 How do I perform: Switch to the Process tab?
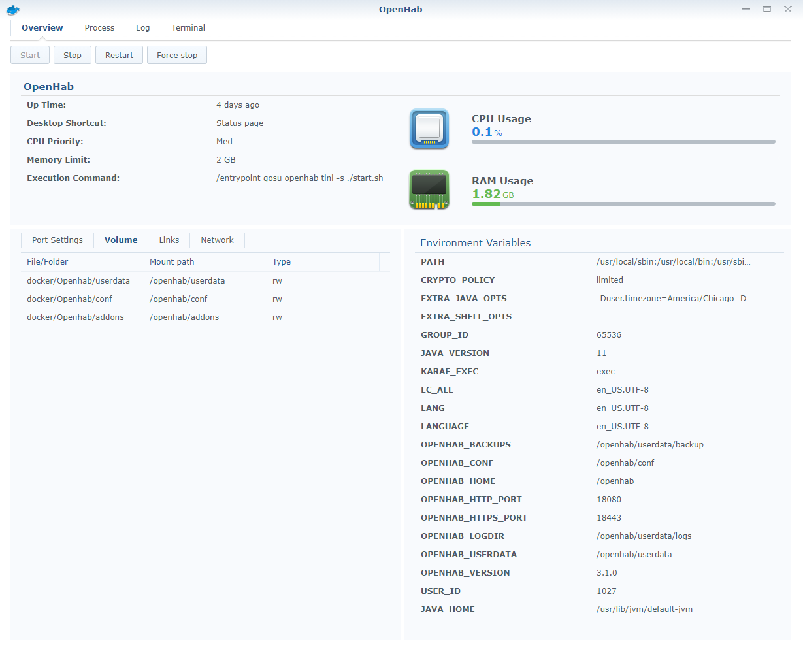point(99,28)
